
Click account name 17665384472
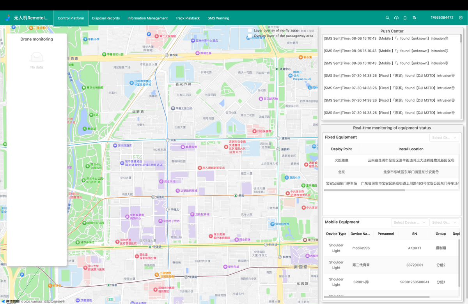[442, 18]
